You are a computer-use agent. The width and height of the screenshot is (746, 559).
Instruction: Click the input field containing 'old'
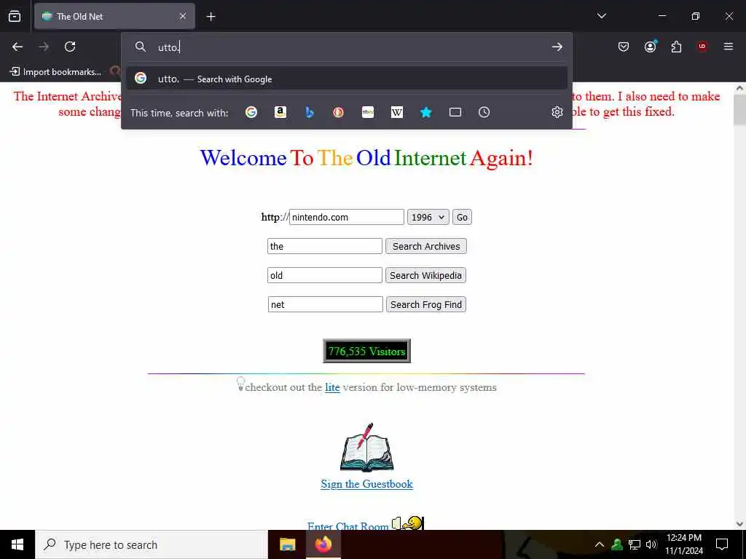click(324, 275)
